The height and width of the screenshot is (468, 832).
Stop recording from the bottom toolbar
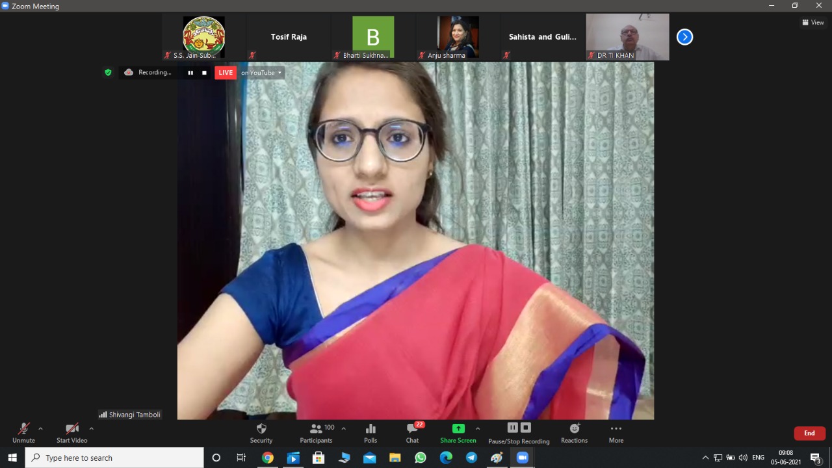[526, 428]
